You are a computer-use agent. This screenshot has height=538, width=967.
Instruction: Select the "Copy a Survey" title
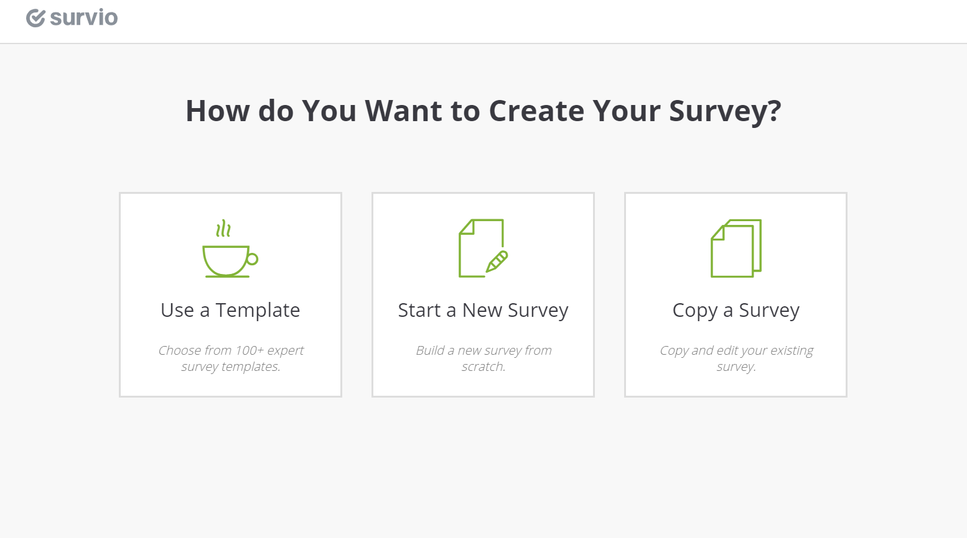(736, 310)
